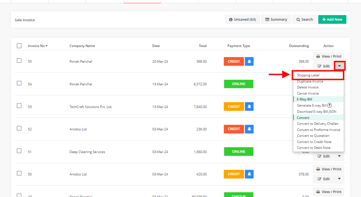Click bell reminder icon for invoice 53
The height and width of the screenshot is (197, 361).
click(x=249, y=107)
